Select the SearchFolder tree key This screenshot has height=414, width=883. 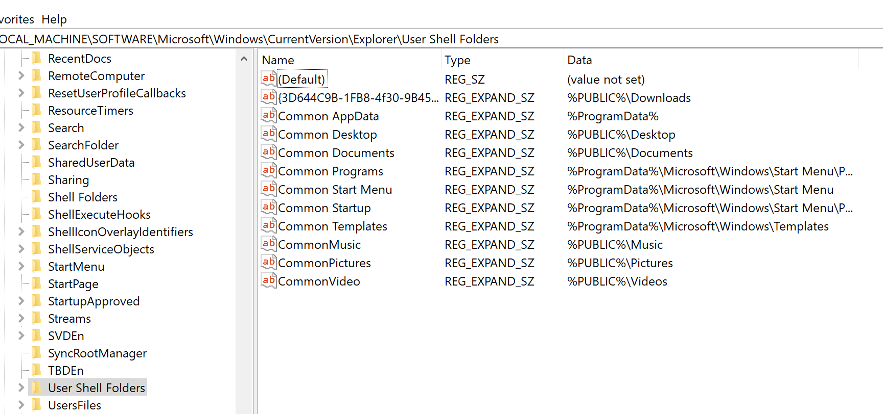click(x=83, y=145)
